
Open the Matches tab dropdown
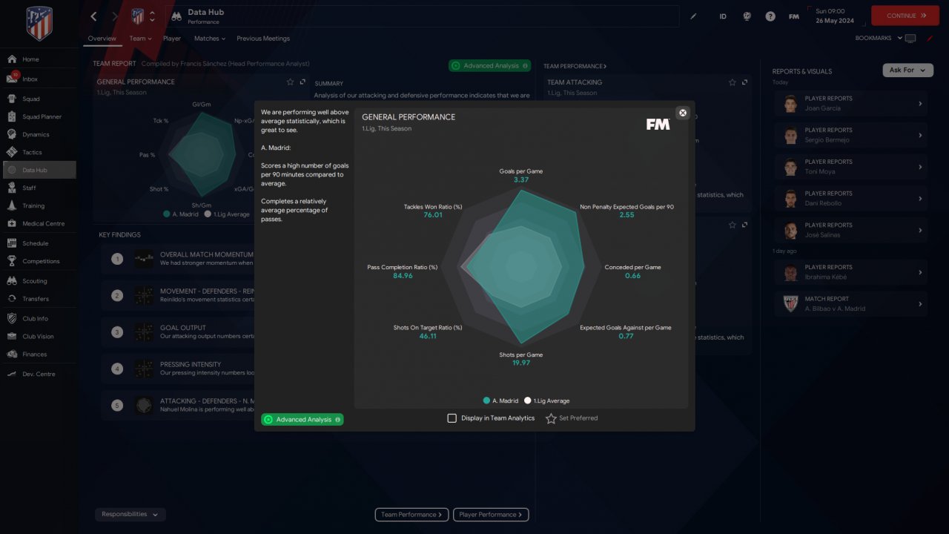click(211, 39)
